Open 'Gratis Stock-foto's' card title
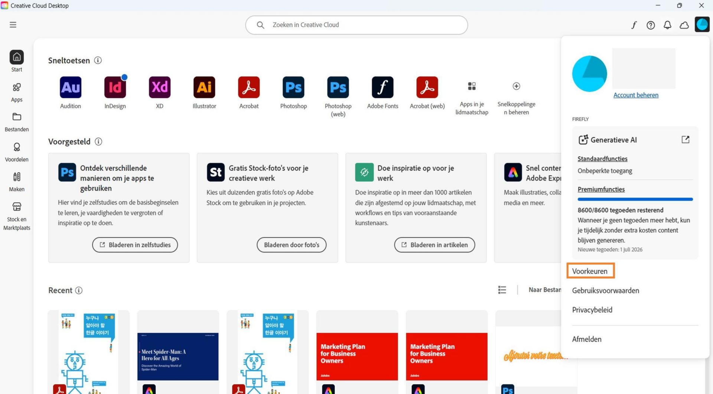 point(268,173)
